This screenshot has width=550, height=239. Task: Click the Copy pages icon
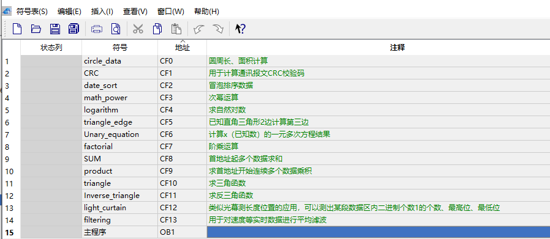coord(157,29)
